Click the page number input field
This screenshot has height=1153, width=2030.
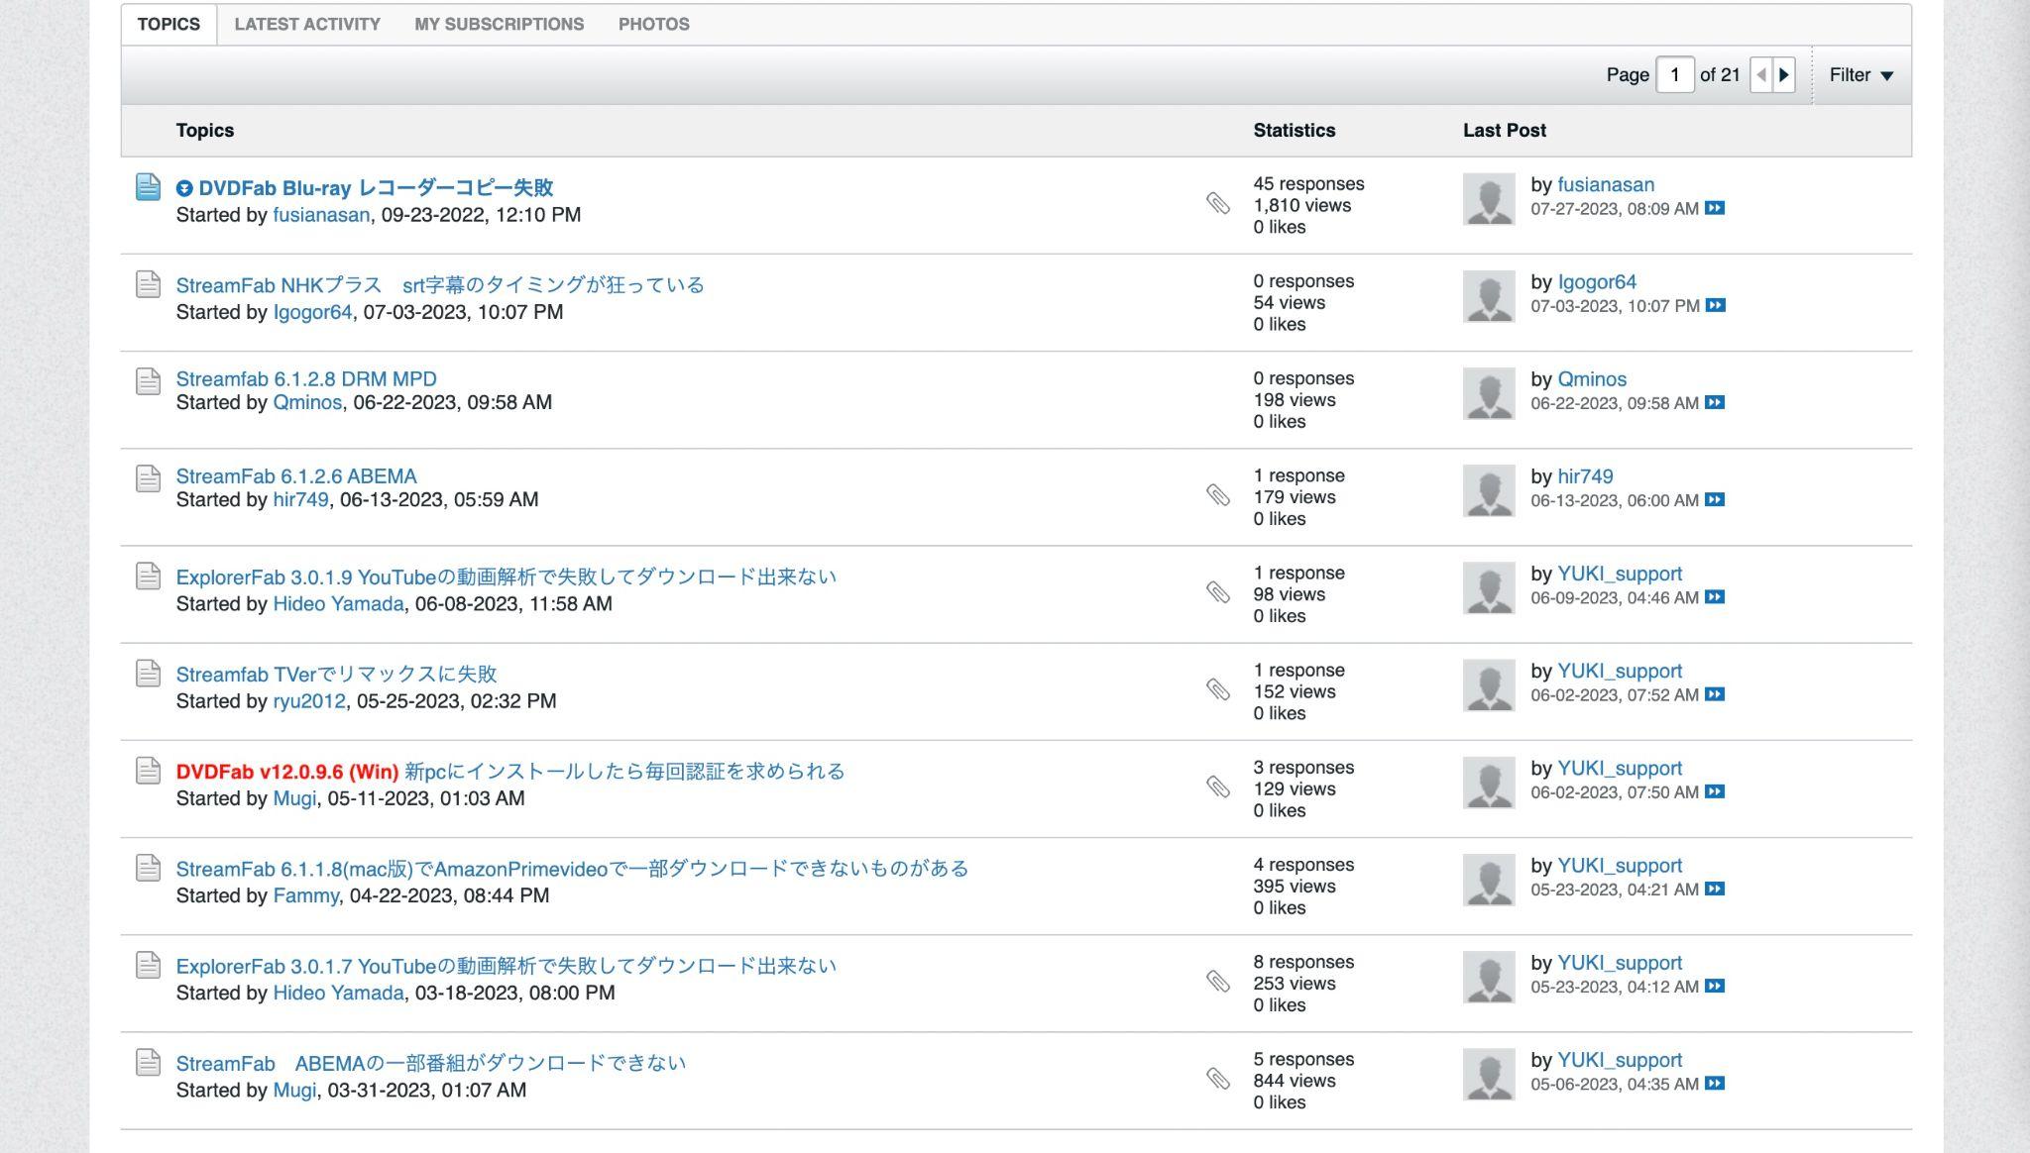(1674, 75)
